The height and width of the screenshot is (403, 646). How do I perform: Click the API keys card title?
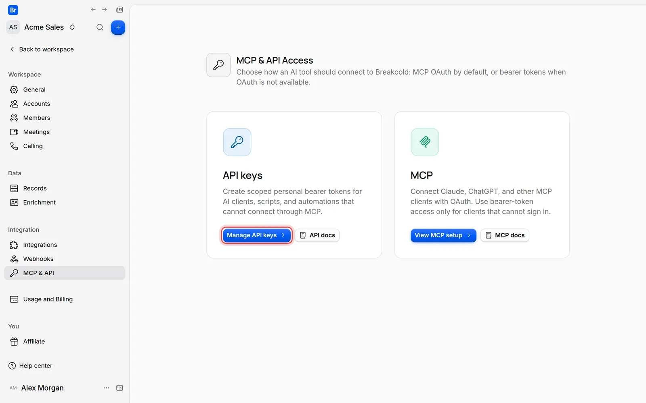(243, 175)
